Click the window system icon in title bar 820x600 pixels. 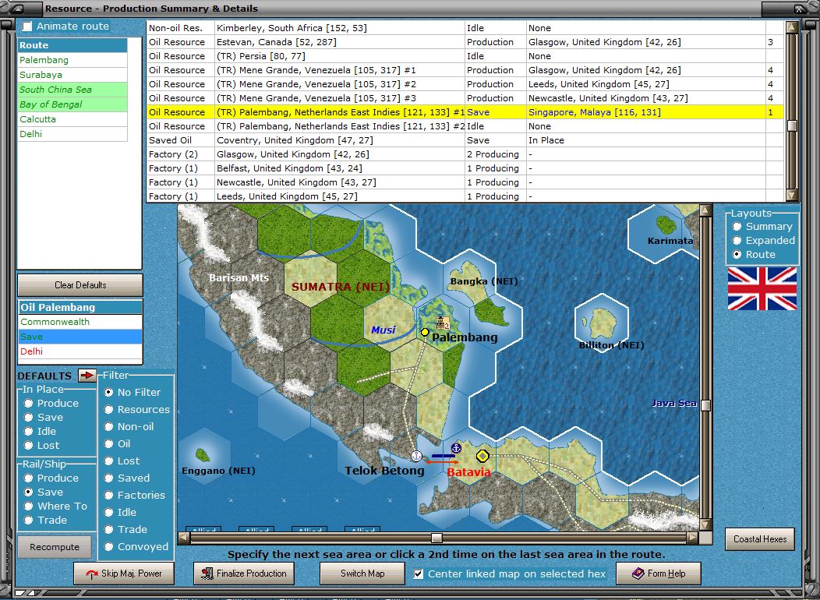[16, 9]
